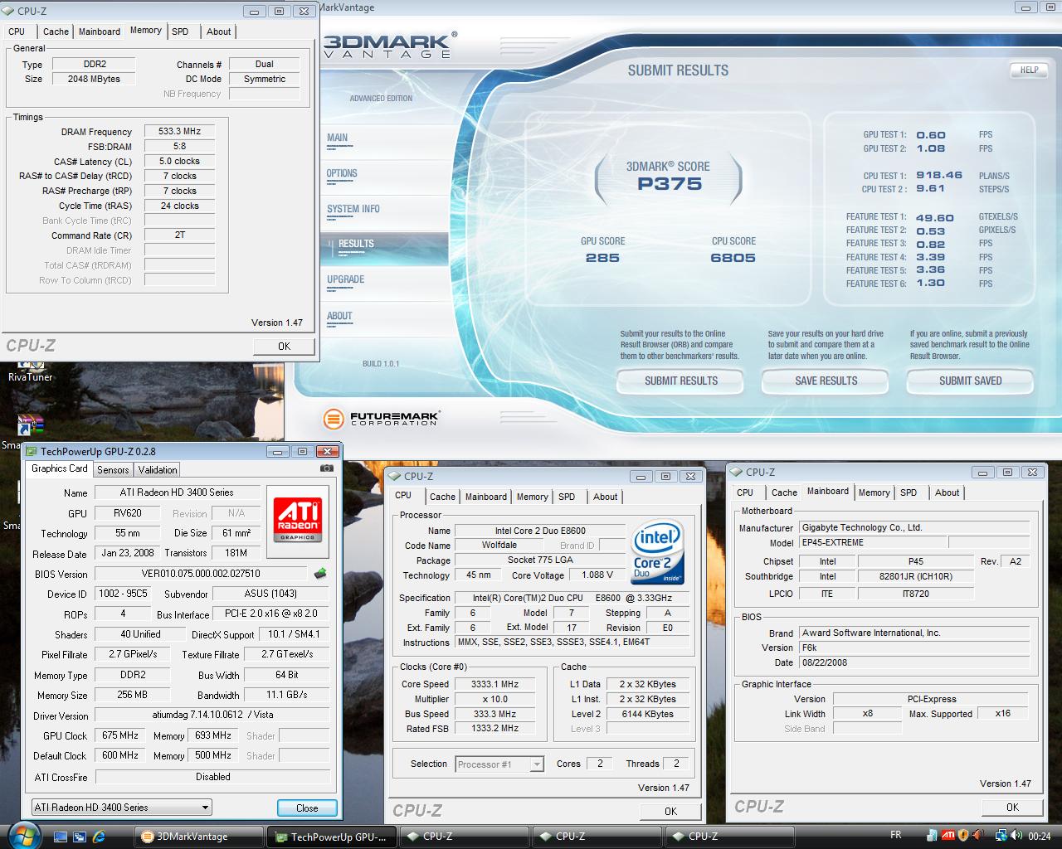This screenshot has height=849, width=1062.
Task: Click the GPU score value 285
Action: (x=602, y=258)
